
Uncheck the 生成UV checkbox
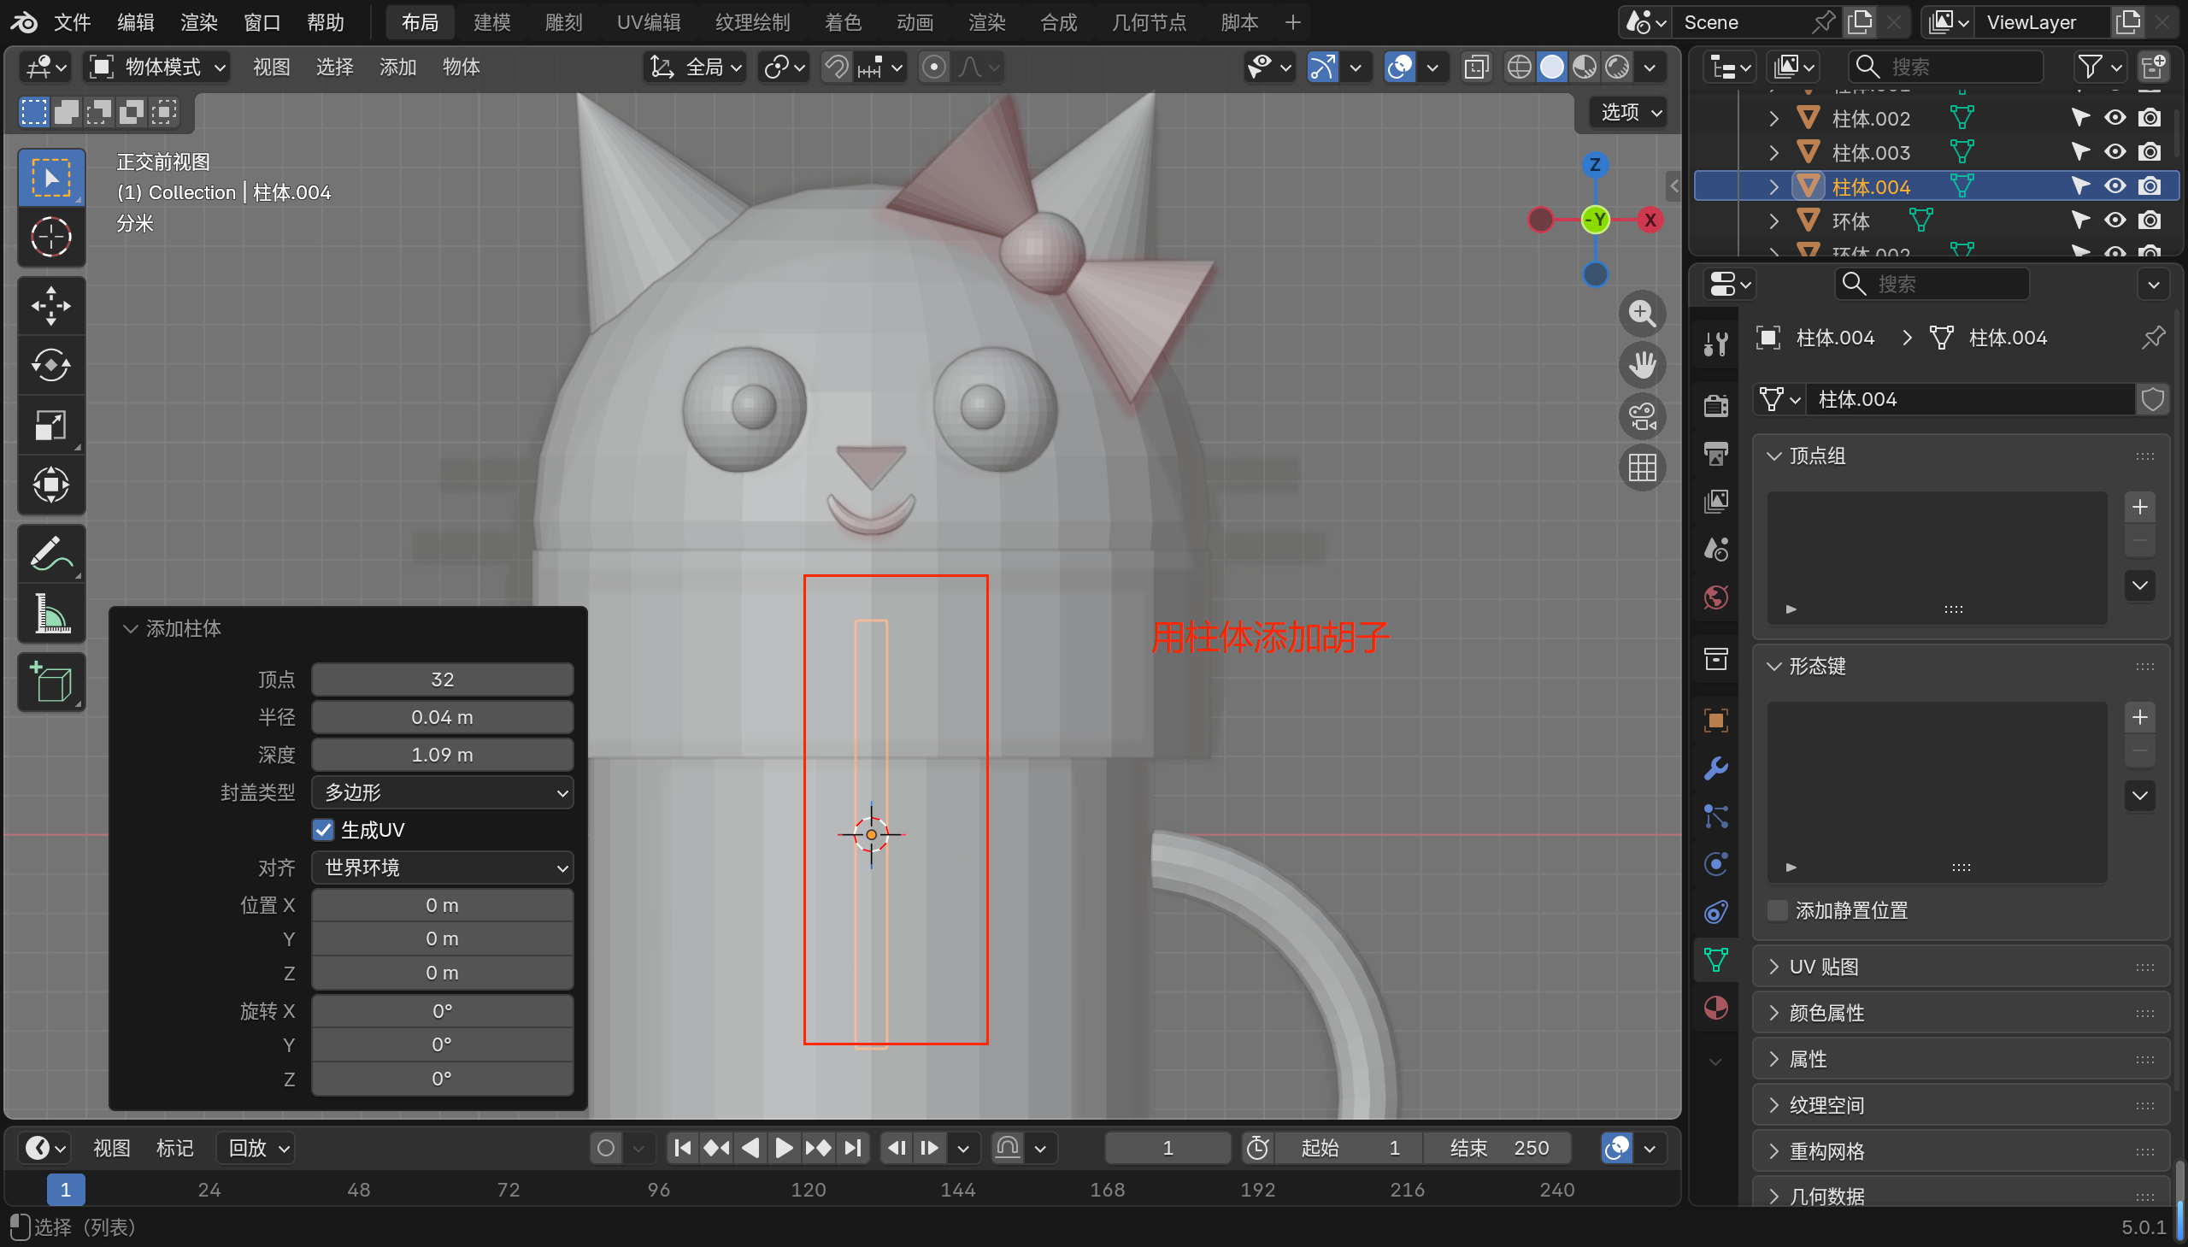(x=323, y=830)
